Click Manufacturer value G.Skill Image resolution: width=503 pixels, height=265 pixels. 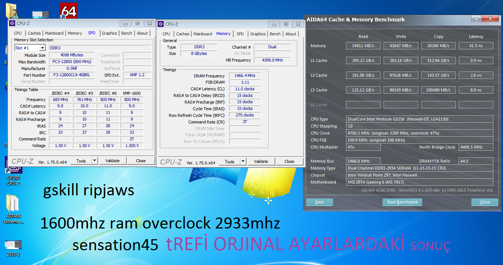click(x=72, y=69)
